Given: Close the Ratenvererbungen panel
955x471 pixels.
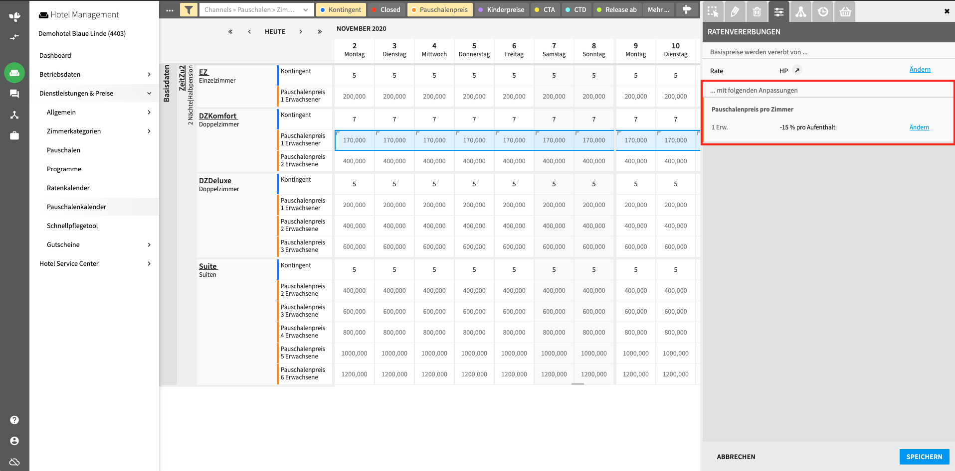Looking at the screenshot, I should [x=947, y=11].
